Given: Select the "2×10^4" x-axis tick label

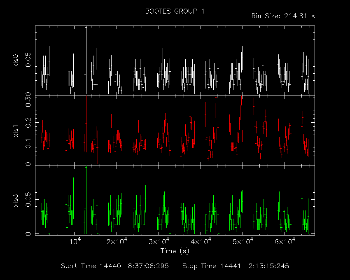Looking at the screenshot, I should point(117,241).
